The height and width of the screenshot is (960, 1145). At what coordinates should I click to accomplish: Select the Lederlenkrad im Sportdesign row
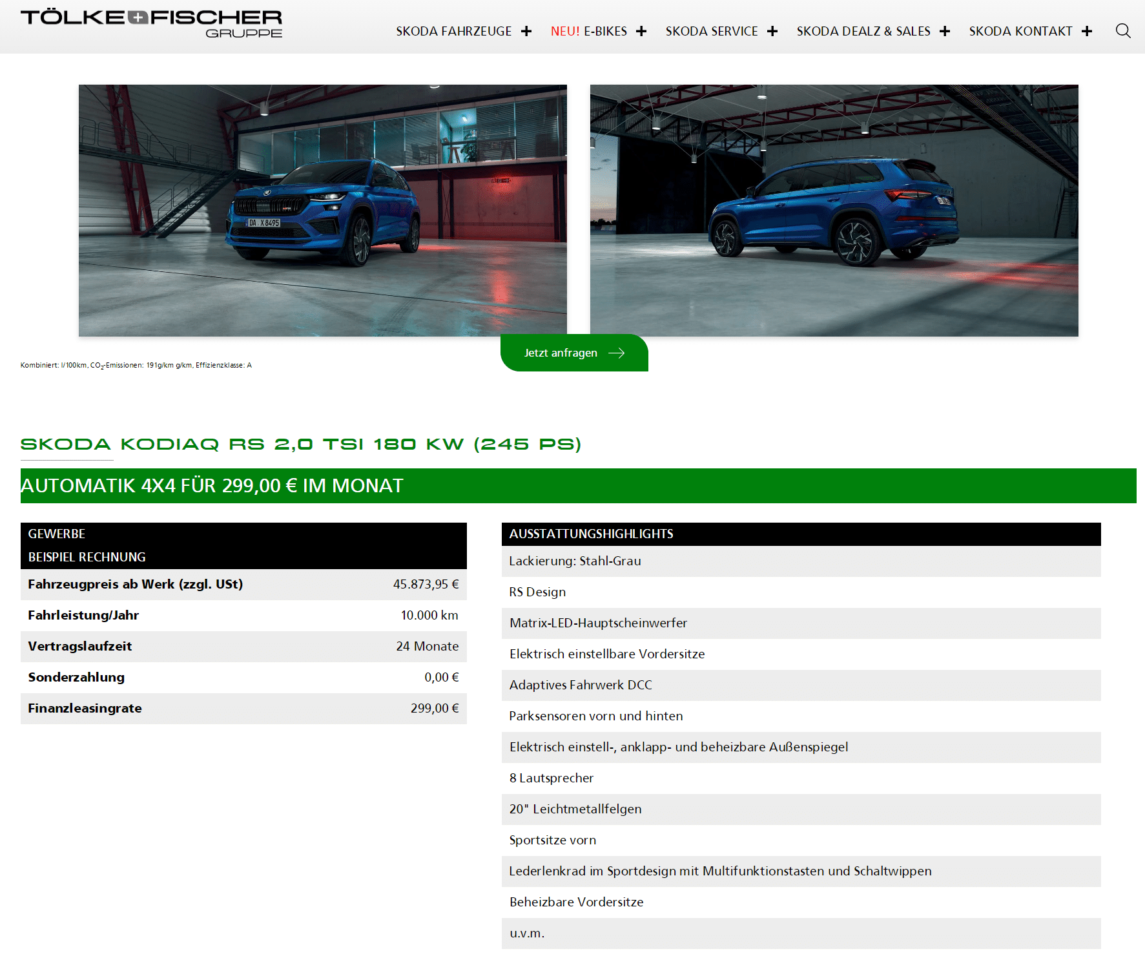(x=801, y=871)
